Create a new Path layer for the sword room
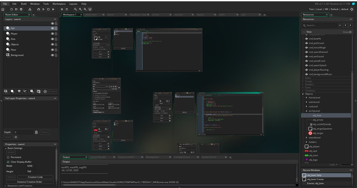357x188 pixels. click(x=26, y=91)
